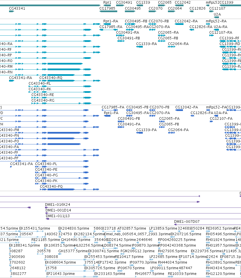The image size is (241, 278).
Task: Open the CG43341 gene label
Action: pos(17,8)
